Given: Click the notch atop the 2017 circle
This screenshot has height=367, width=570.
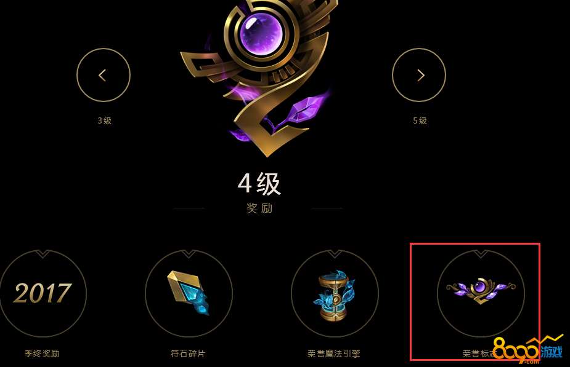Looking at the screenshot, I should click(x=43, y=253).
